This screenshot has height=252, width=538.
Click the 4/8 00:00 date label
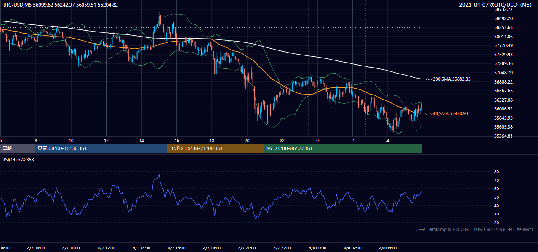[x=317, y=248]
